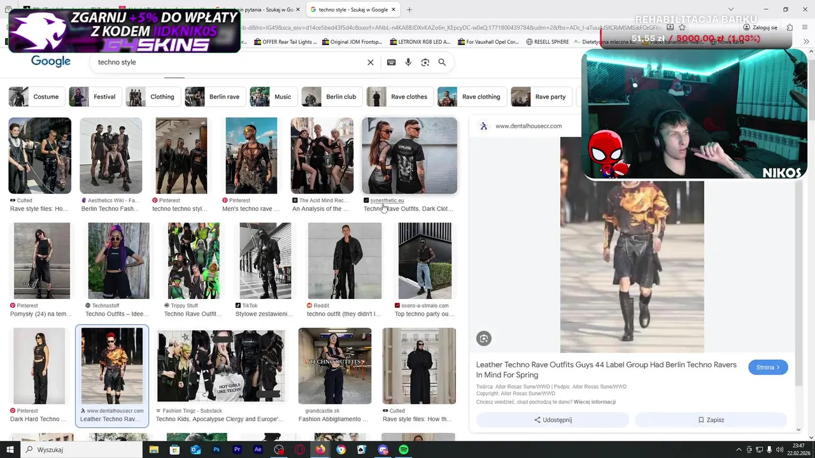Go to Google homepage via logo
The height and width of the screenshot is (458, 815).
pyautogui.click(x=51, y=62)
